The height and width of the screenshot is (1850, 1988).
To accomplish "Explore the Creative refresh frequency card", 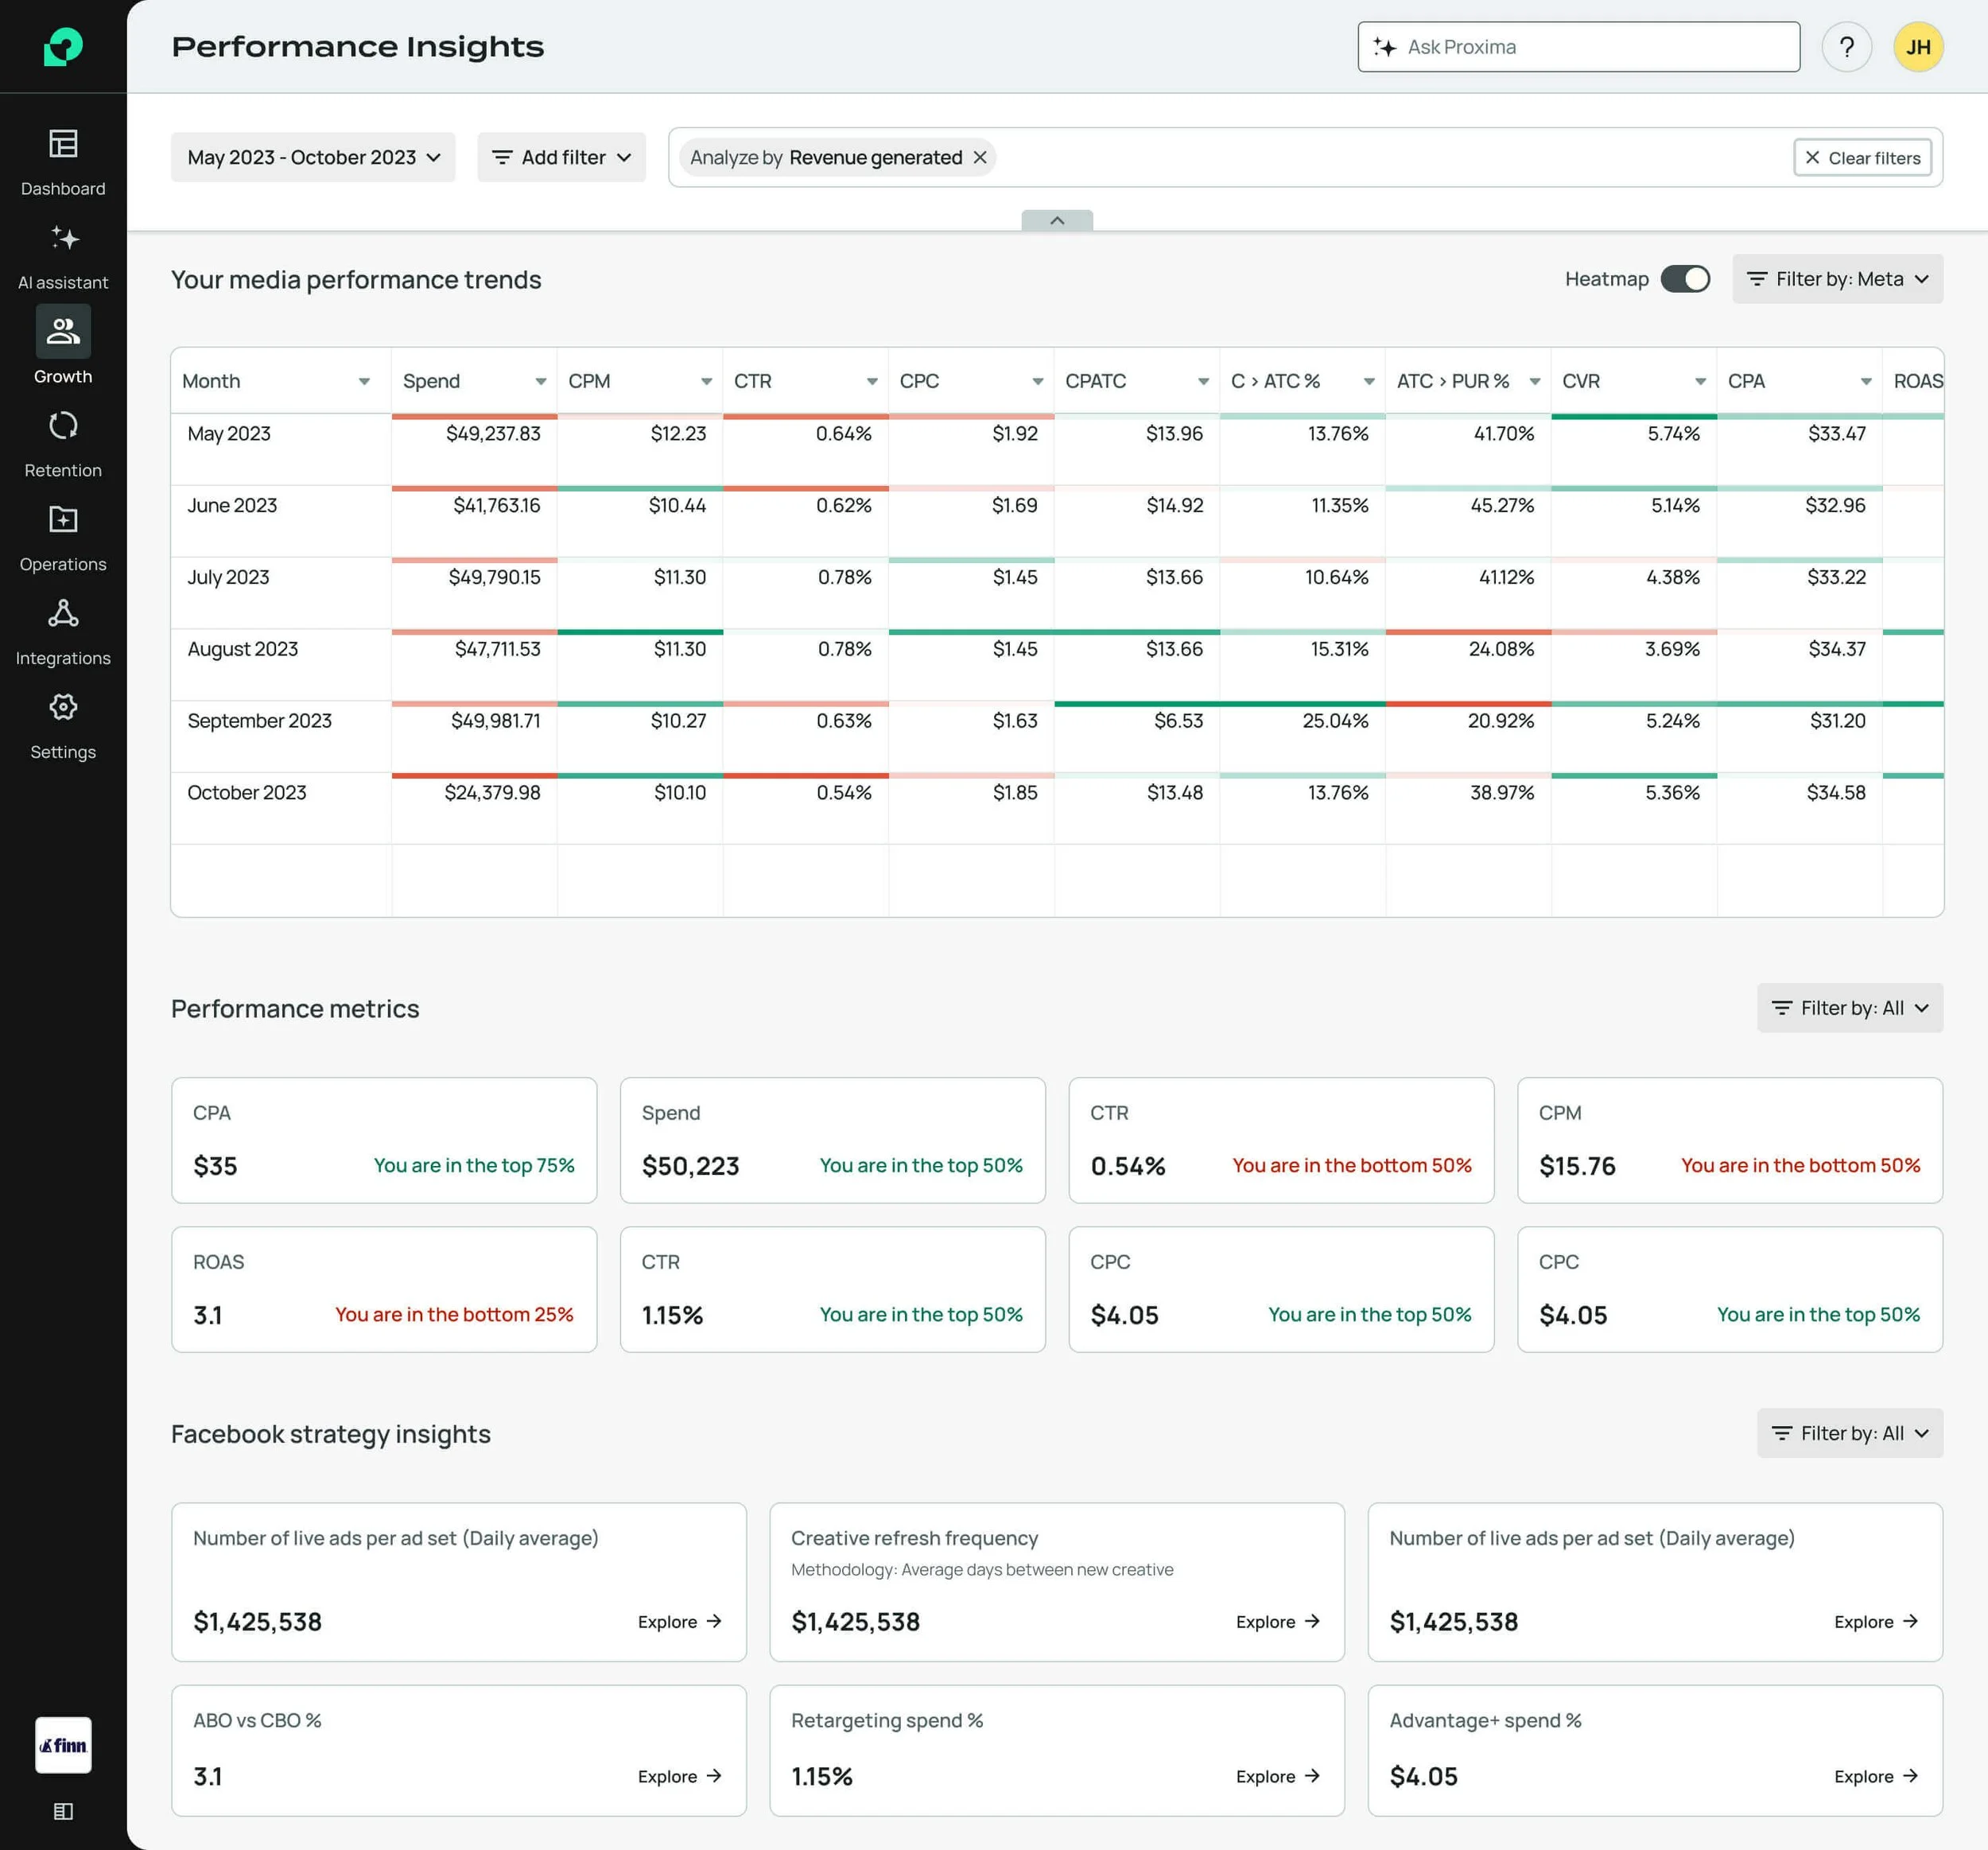I will click(x=1277, y=1621).
